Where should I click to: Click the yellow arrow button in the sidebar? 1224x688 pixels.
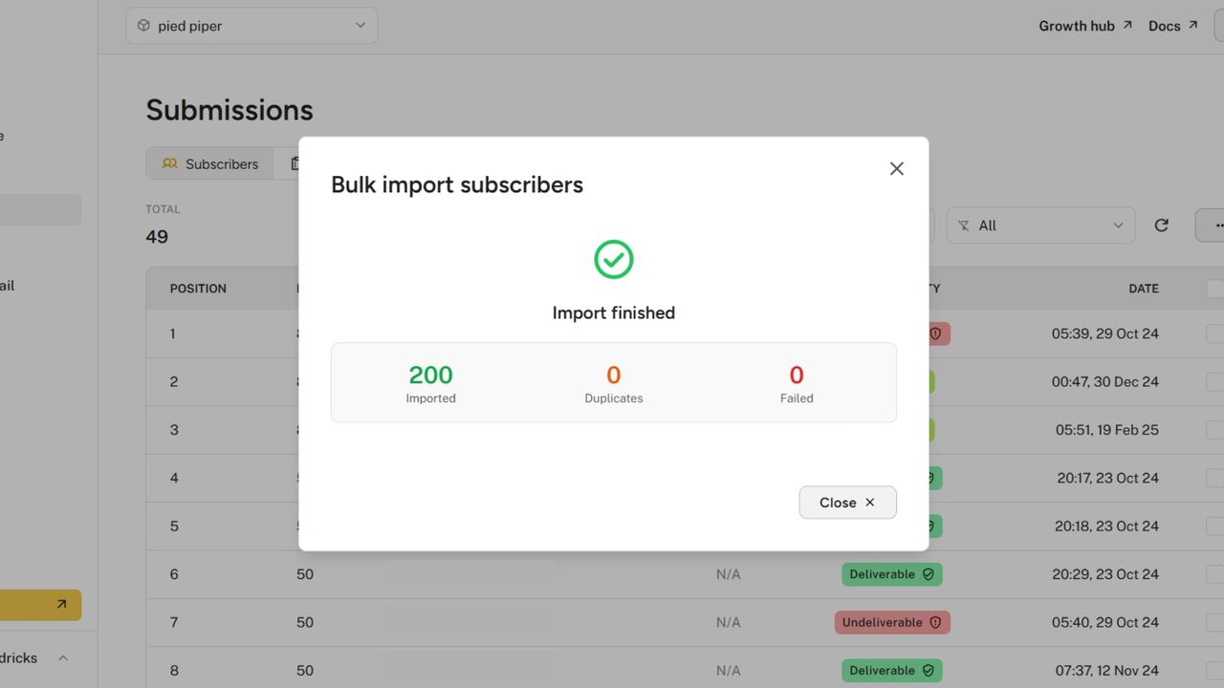63,605
